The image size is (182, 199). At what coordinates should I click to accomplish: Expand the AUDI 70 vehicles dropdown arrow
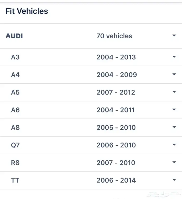point(174,36)
